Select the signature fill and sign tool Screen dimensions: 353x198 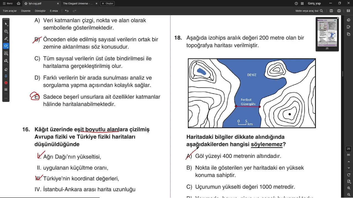point(6,61)
